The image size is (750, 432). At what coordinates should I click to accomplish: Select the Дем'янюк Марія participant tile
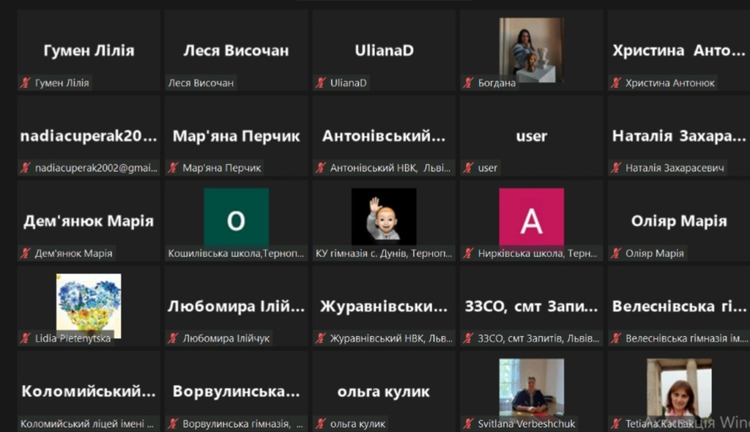point(89,220)
